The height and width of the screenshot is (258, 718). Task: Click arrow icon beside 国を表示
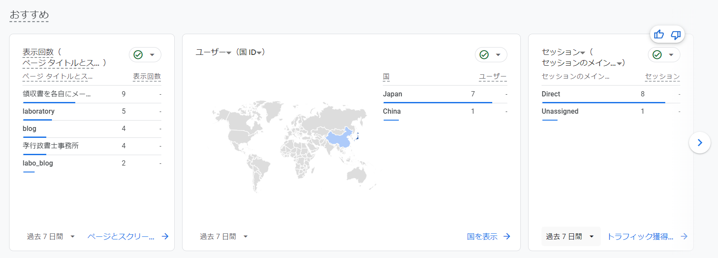pos(507,236)
